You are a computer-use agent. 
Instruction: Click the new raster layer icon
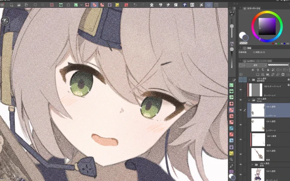258,75
